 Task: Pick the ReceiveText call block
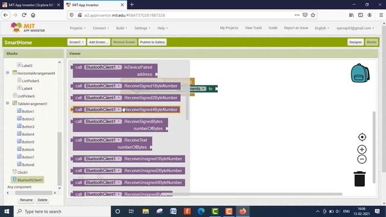click(112, 143)
